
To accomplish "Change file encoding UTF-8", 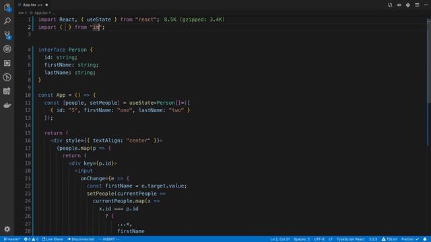I will [319, 239].
